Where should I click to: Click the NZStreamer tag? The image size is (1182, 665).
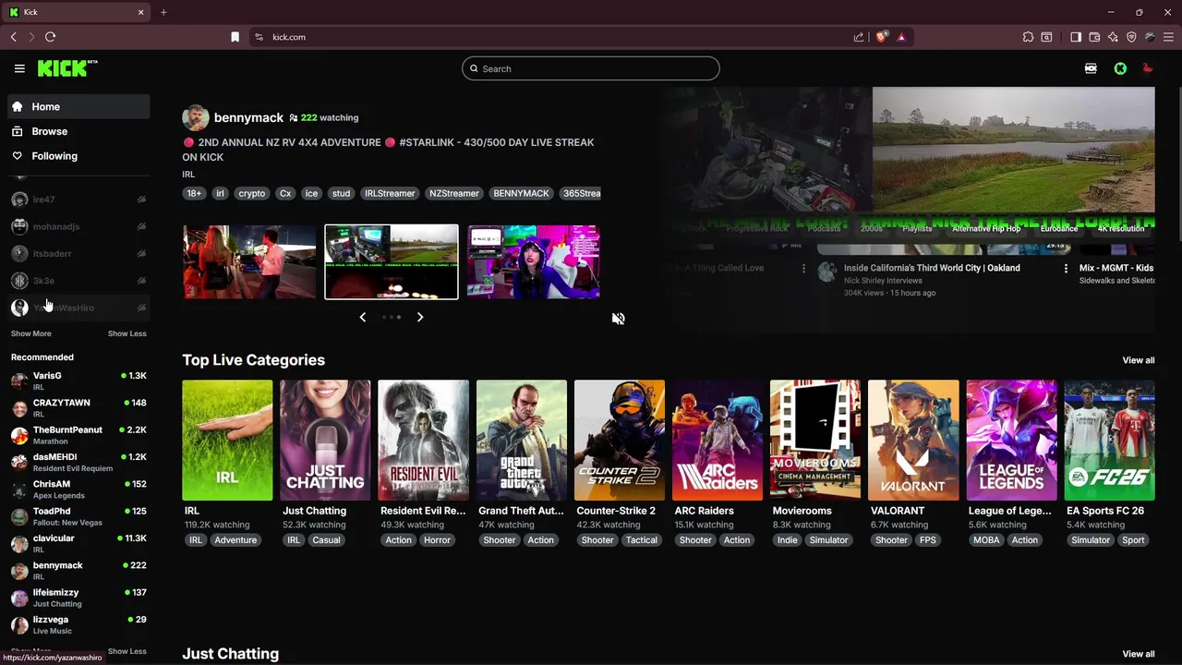click(x=453, y=193)
